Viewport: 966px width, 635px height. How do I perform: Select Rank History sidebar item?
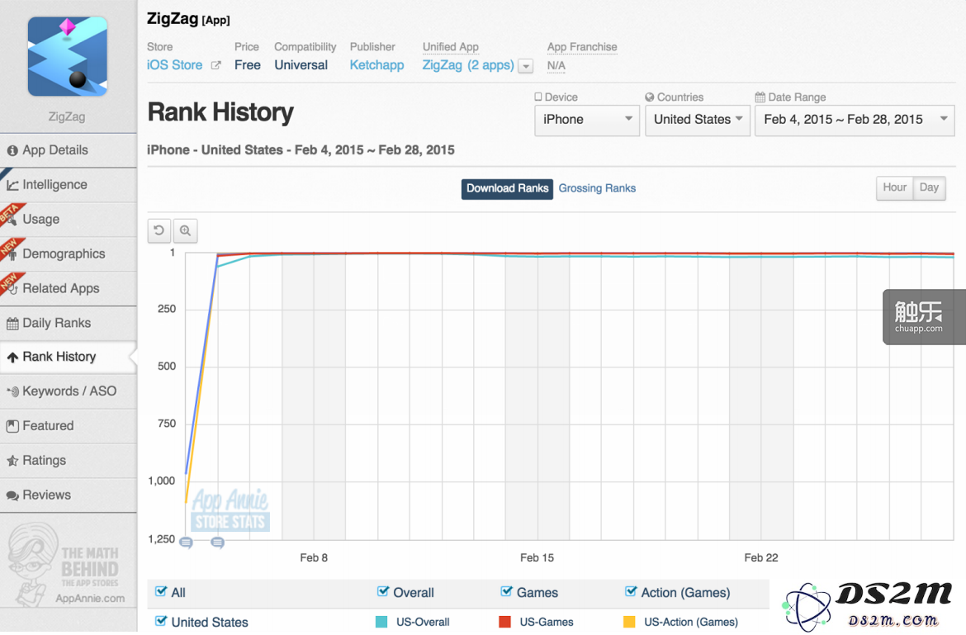69,358
